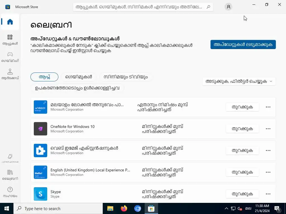Go to Home in the sidebar
Screen dimensions: 286x214
click(10, 22)
